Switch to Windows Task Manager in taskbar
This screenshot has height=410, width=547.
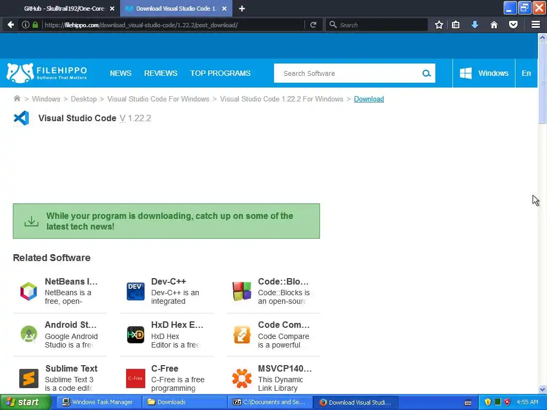[x=99, y=403]
